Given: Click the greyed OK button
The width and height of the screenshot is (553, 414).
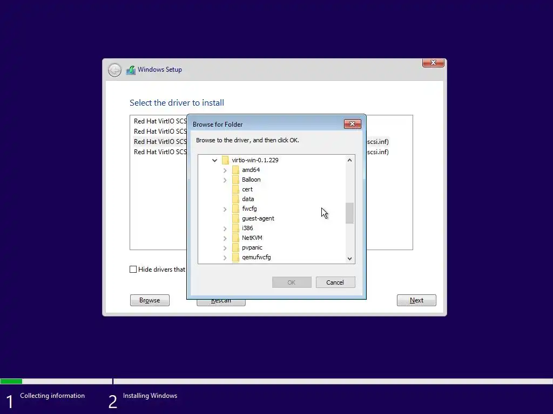Looking at the screenshot, I should (291, 282).
